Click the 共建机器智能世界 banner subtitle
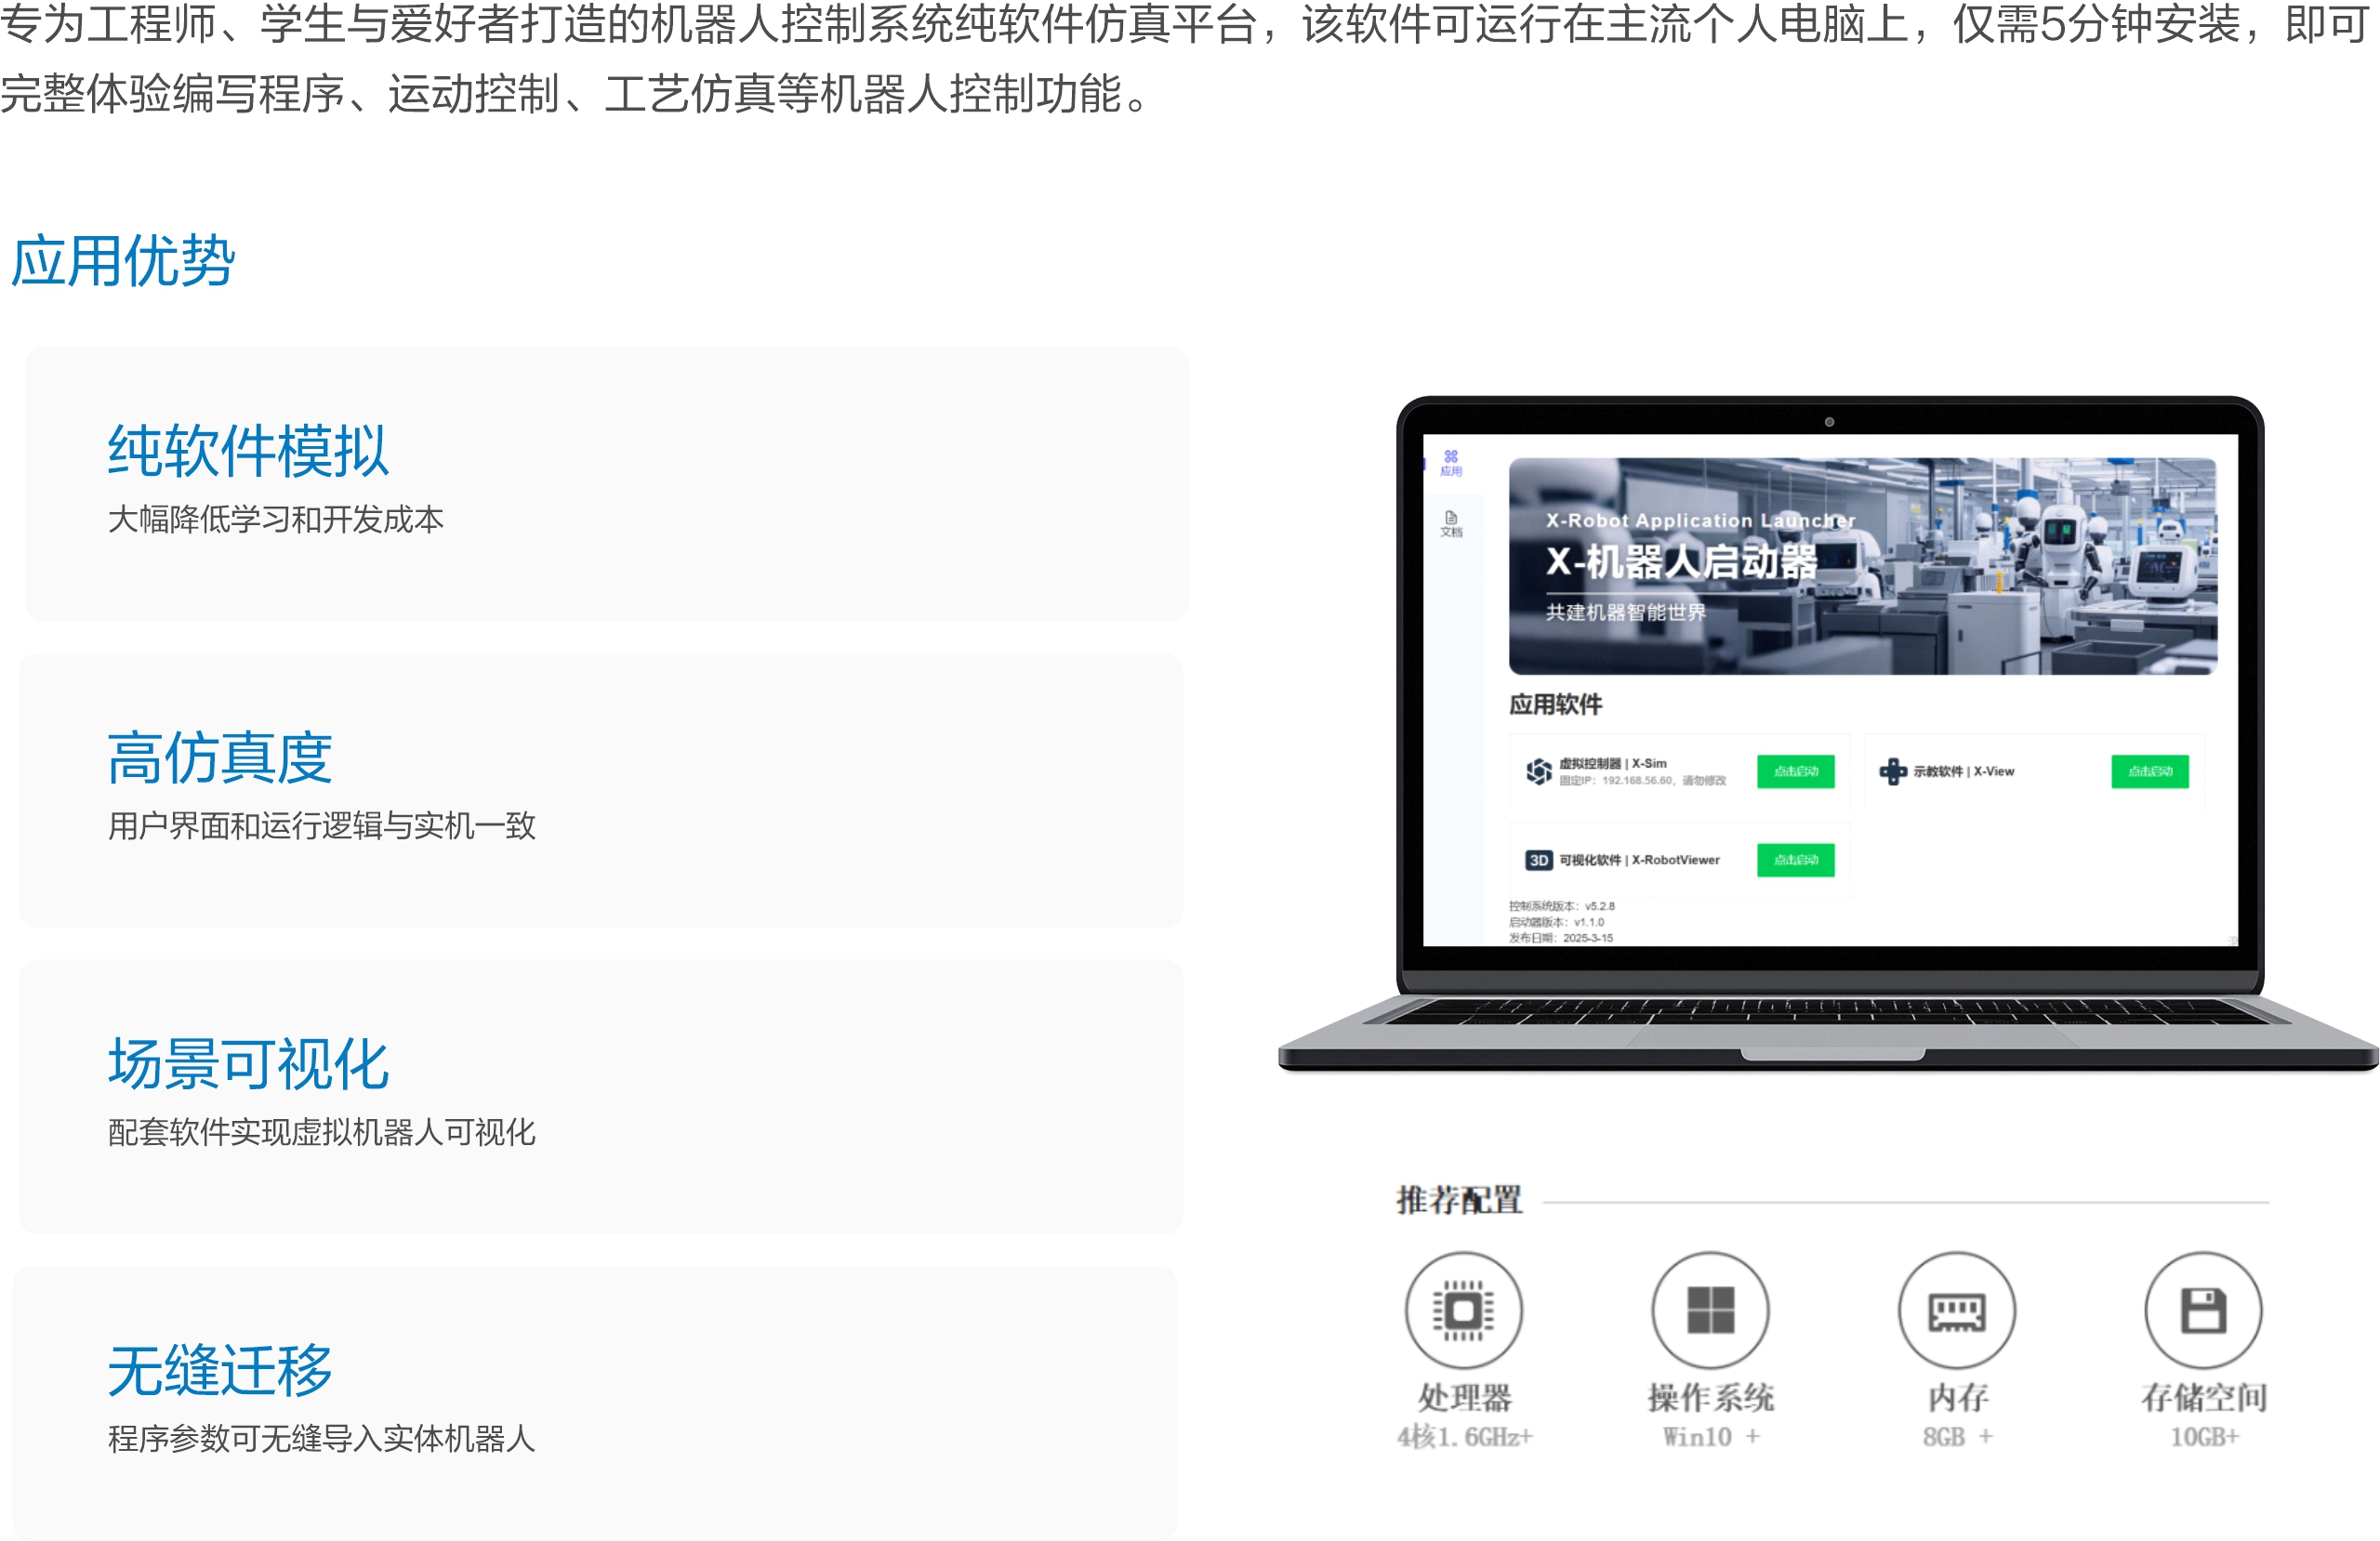Screen dimensions: 2380x1541 1626,612
